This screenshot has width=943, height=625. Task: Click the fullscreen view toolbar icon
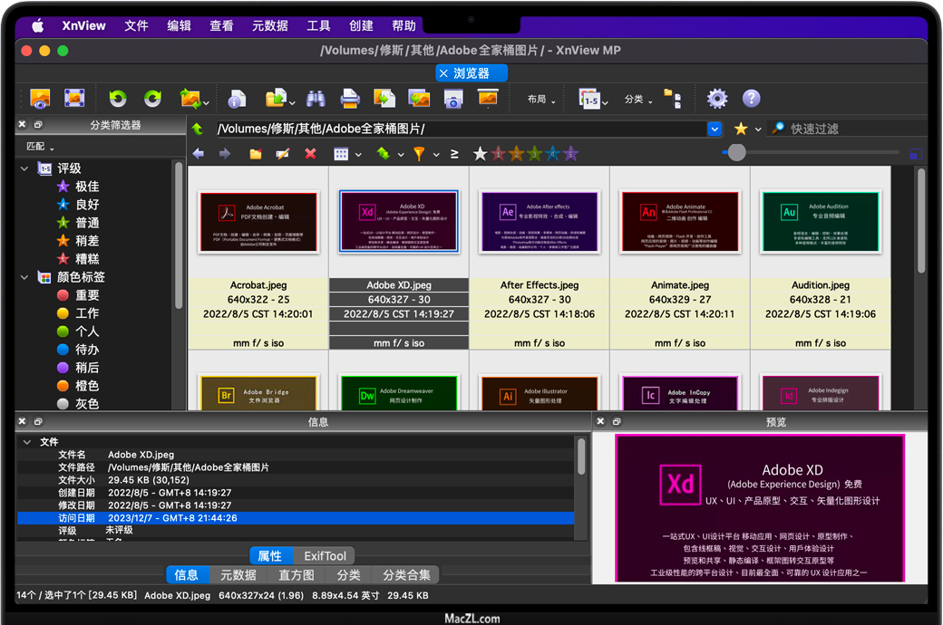tap(73, 99)
